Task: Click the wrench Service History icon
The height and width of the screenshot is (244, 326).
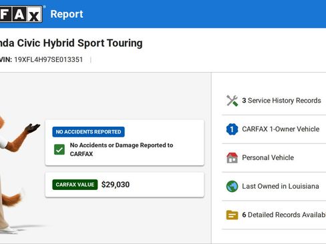Action: pos(232,101)
